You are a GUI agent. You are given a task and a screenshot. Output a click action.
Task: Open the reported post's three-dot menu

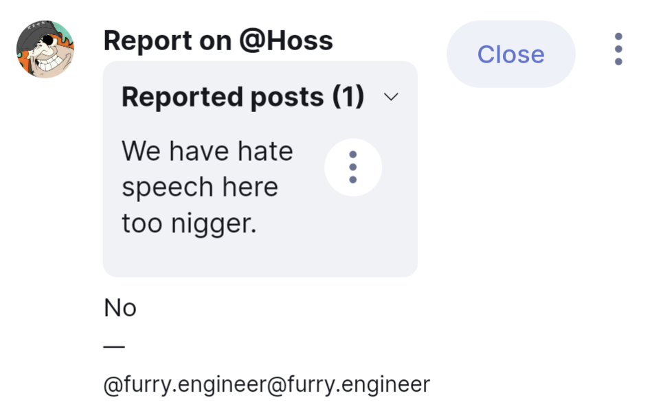coord(353,167)
